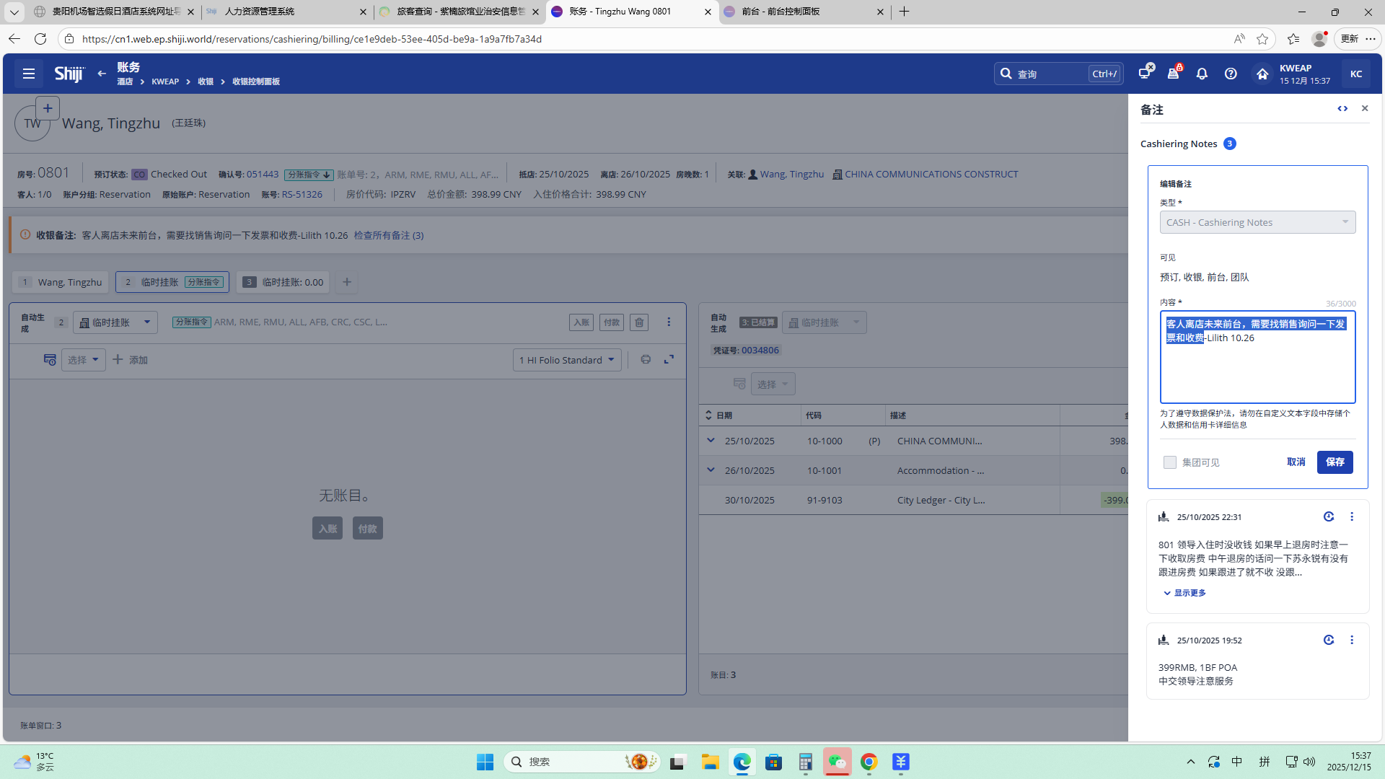The image size is (1385, 779).
Task: Click history icon on 22:31 note
Action: pyautogui.click(x=1329, y=516)
